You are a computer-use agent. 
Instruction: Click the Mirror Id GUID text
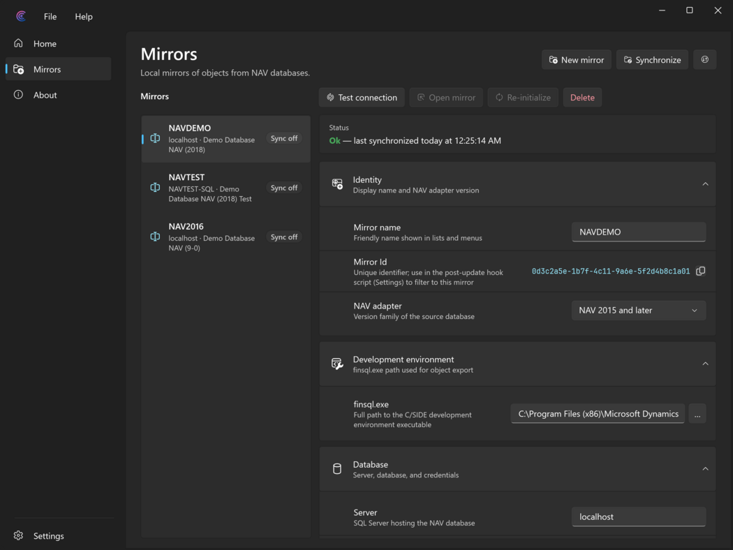pyautogui.click(x=611, y=271)
